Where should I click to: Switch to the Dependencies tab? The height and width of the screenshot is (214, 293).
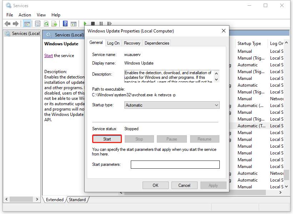tap(157, 43)
